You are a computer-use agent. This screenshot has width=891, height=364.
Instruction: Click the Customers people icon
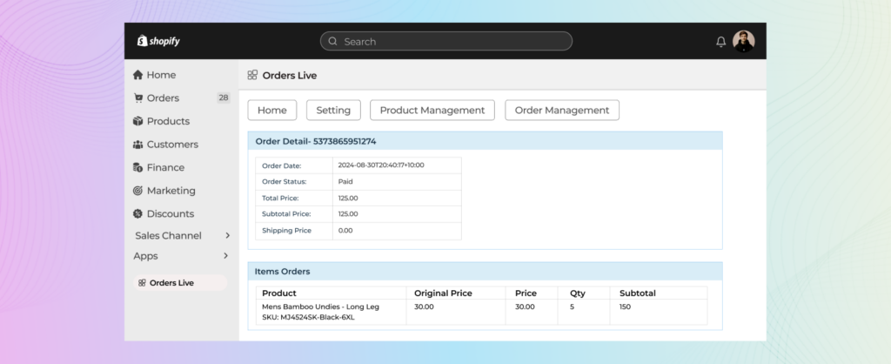pos(137,145)
